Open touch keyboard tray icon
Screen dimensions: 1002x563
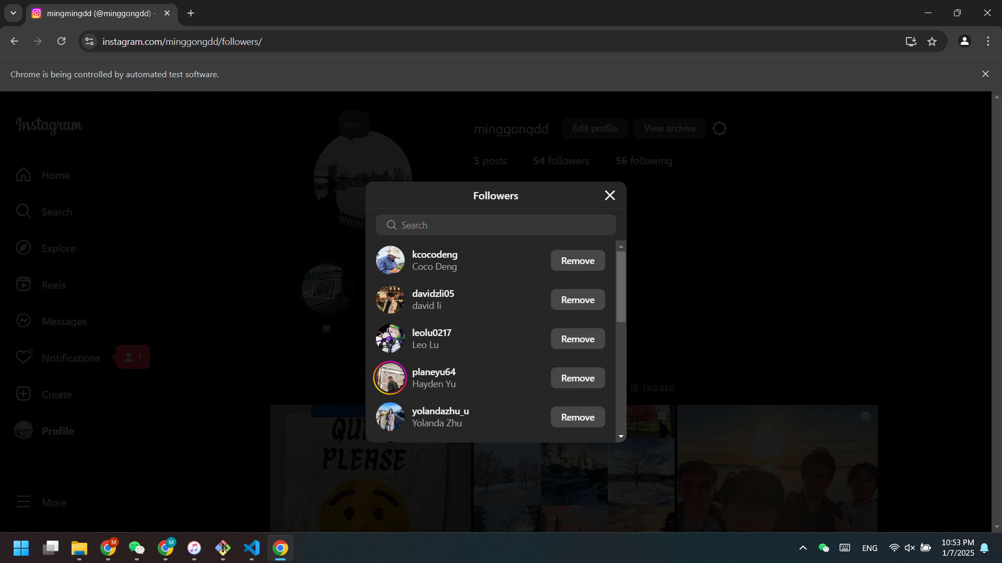[844, 548]
